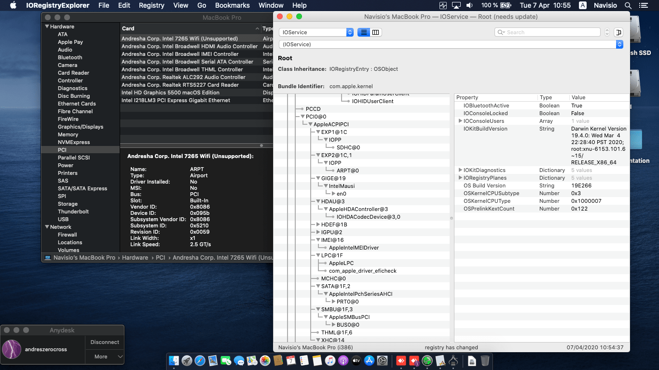
Task: Open Reminders from the Dock
Action: [304, 360]
